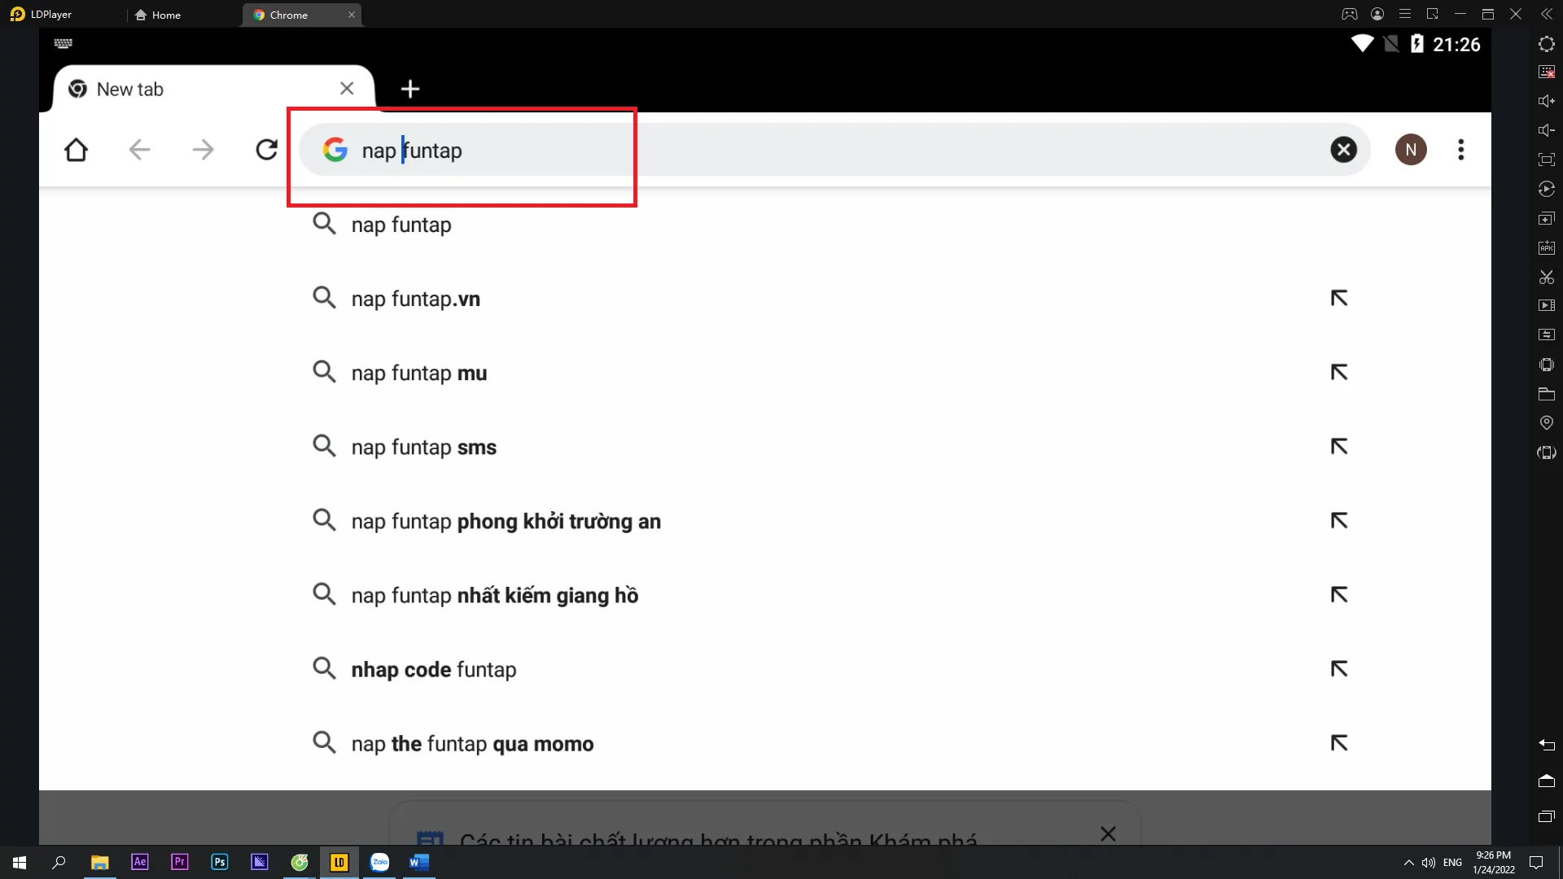Clear search with X button
This screenshot has width=1563, height=879.
coord(1344,149)
